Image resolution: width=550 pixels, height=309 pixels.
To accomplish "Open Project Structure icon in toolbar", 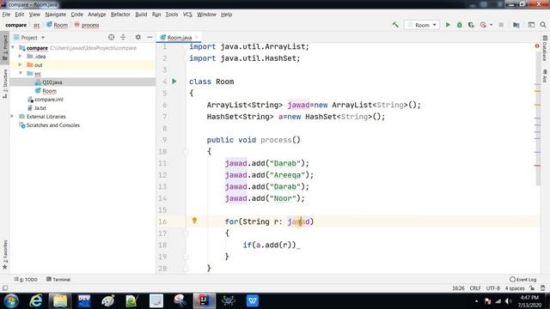I will click(516, 25).
